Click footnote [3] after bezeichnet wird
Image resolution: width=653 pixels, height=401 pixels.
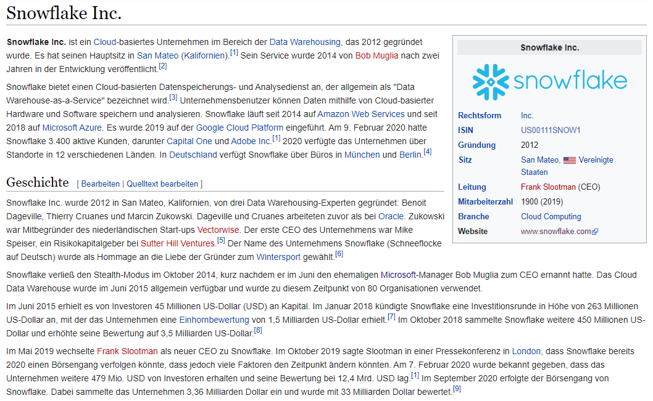[173, 98]
